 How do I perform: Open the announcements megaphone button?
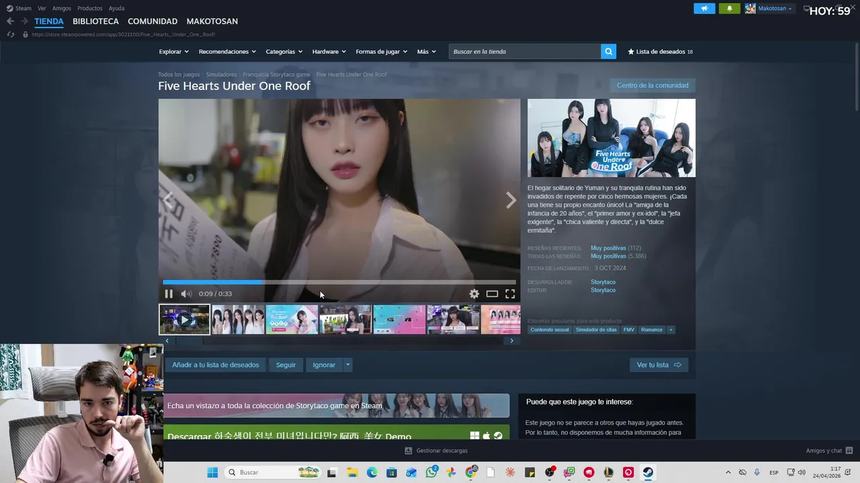[704, 8]
